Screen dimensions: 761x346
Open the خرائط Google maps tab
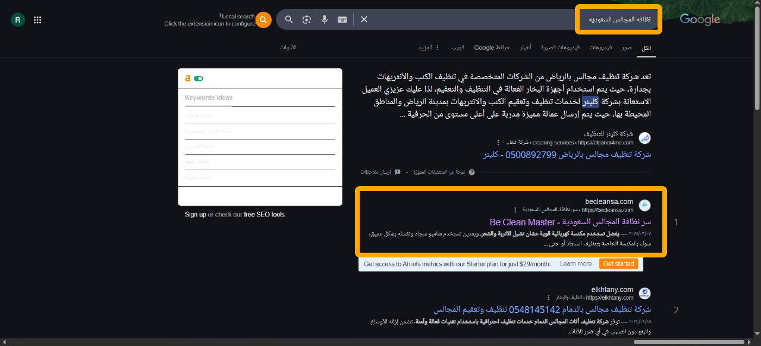point(492,47)
